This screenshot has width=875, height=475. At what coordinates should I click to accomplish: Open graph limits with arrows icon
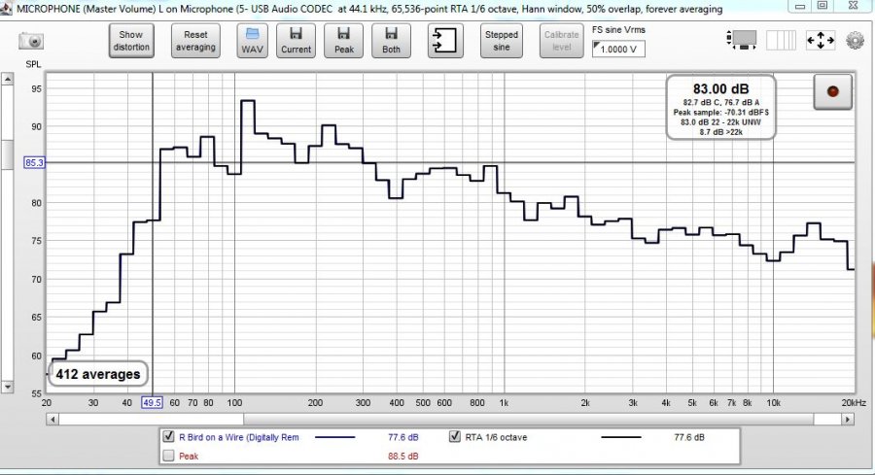(x=821, y=40)
